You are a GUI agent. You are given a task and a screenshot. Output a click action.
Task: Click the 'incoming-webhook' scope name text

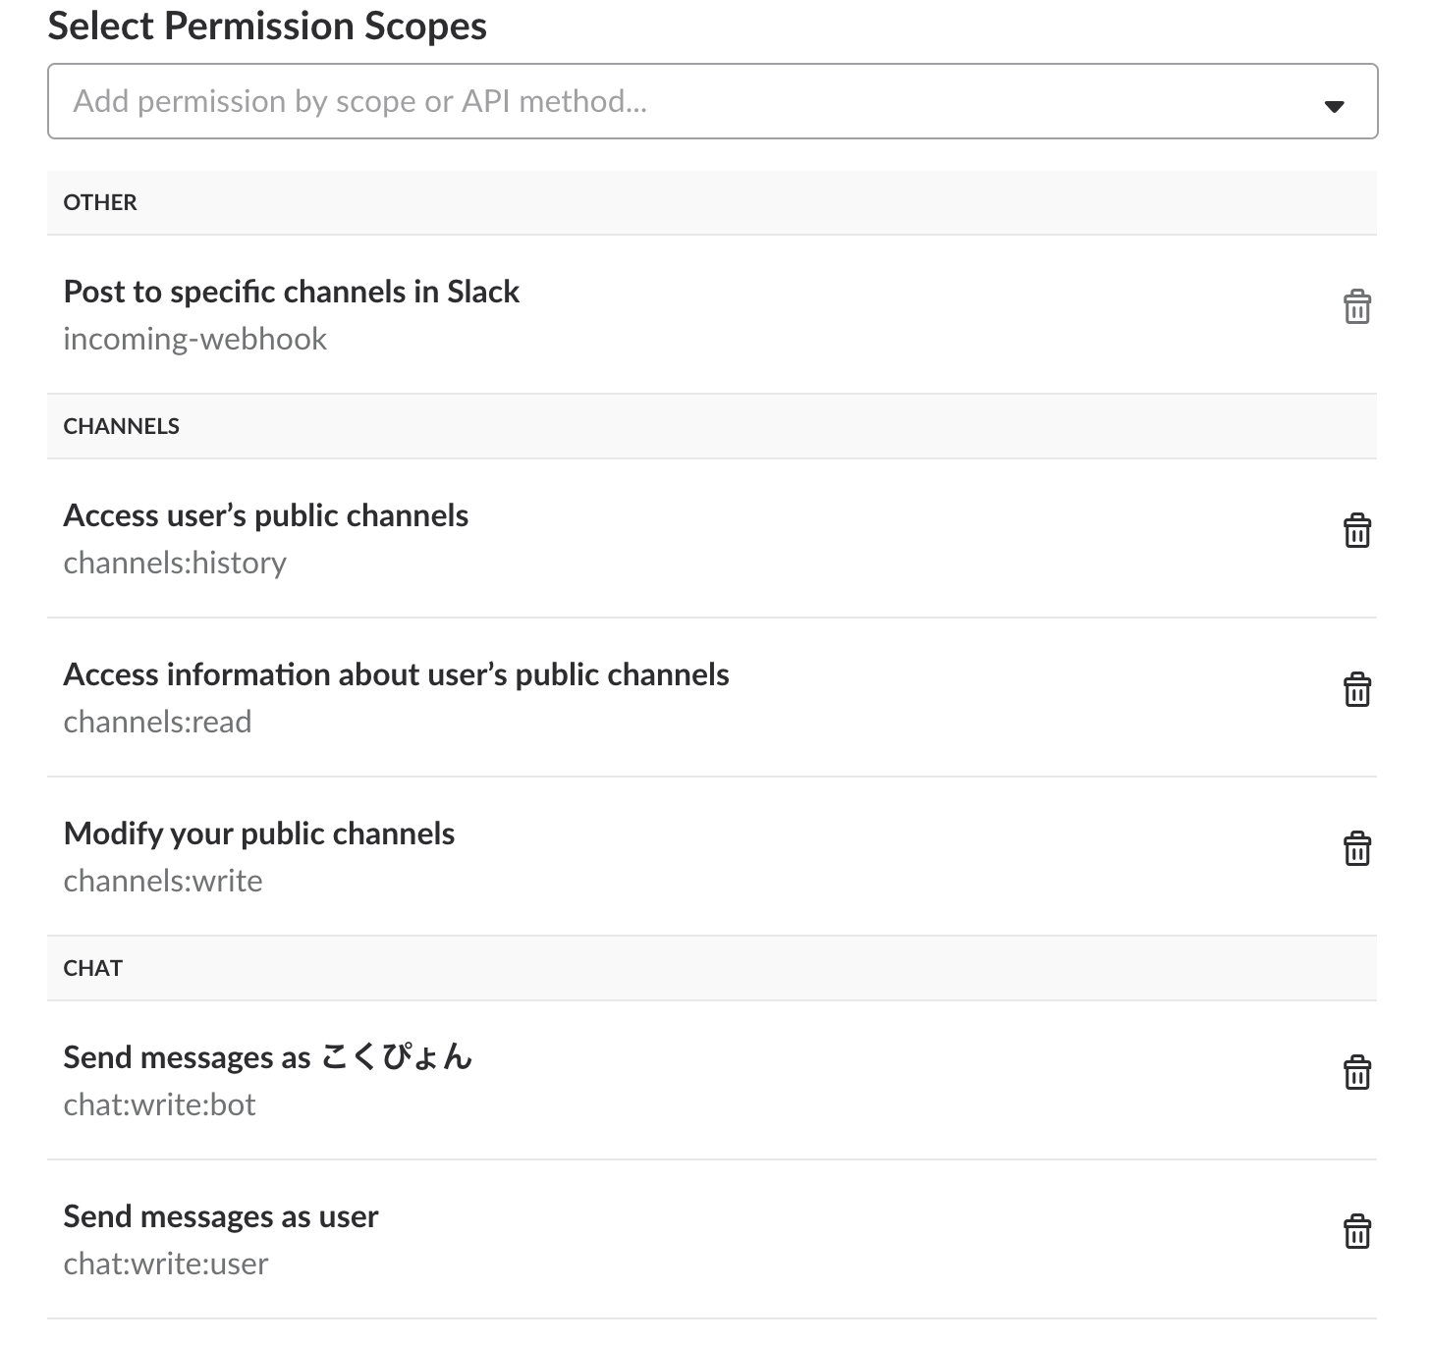coord(195,339)
